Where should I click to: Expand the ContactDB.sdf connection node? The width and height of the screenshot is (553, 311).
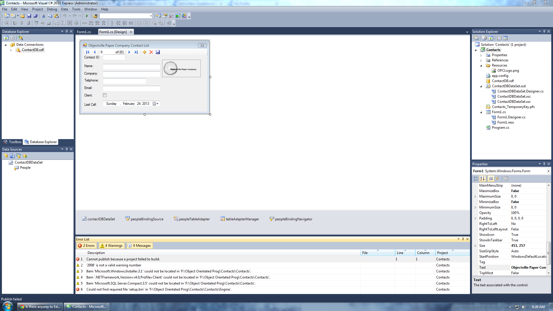coord(11,50)
